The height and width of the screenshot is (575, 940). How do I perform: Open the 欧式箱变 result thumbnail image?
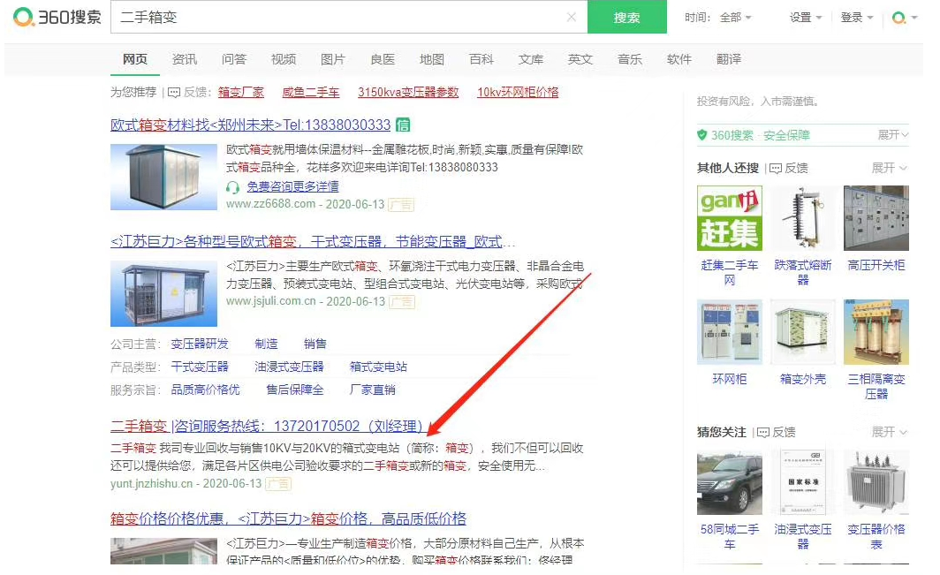pos(163,177)
